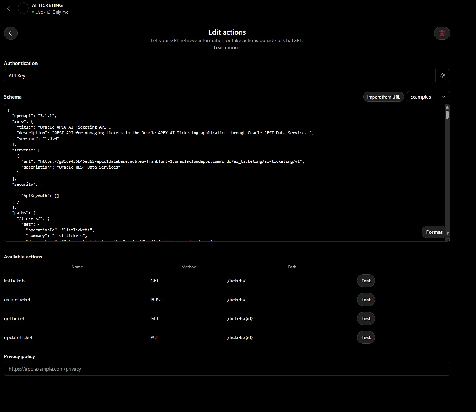Click the "ApiKeyAuth": [] line in the schema
The width and height of the screenshot is (476, 412).
pos(40,196)
